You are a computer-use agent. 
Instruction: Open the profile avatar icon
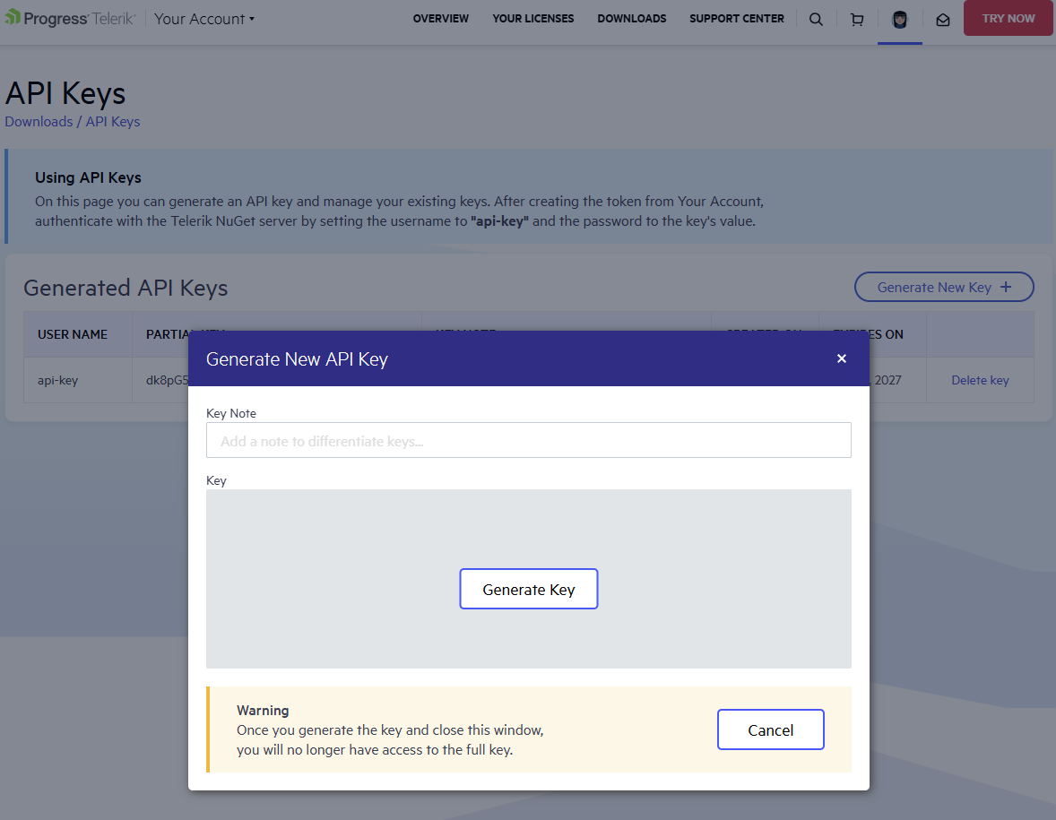(x=899, y=19)
